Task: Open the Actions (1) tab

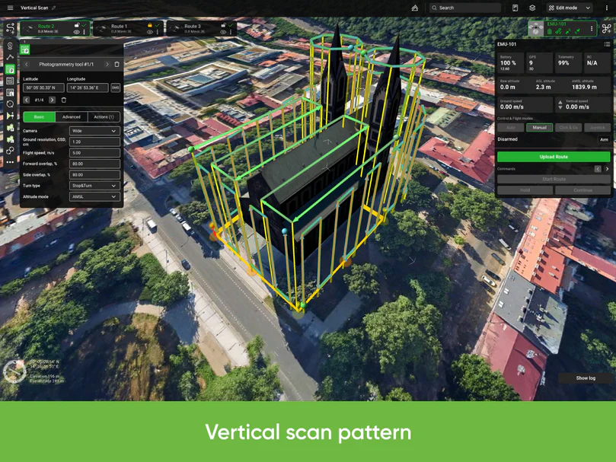Action: pos(104,117)
